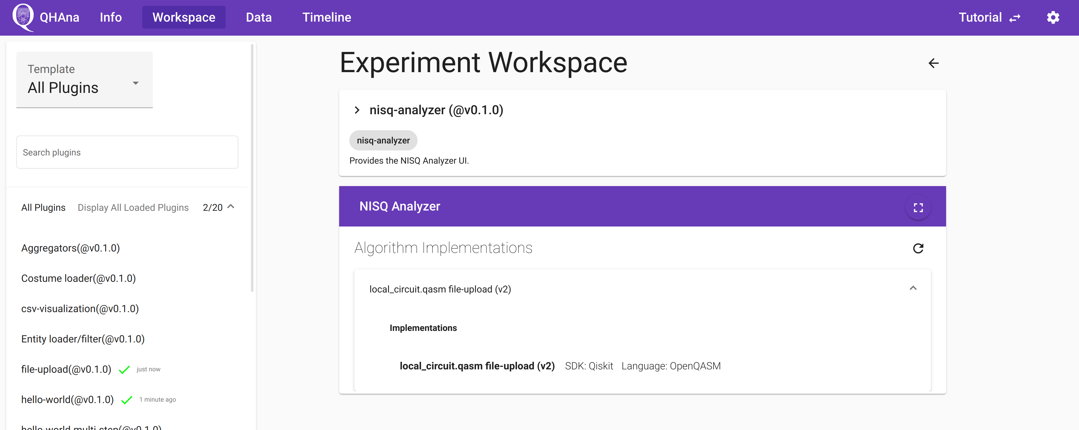
Task: Click the NISQ Analyzer header title
Action: (x=400, y=207)
